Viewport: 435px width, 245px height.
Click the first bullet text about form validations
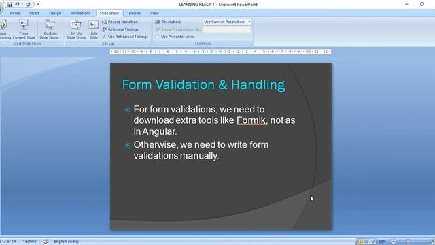click(214, 120)
